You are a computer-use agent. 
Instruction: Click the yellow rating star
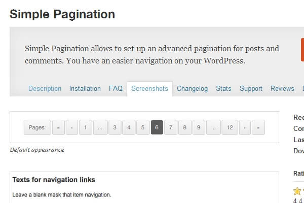(297, 191)
